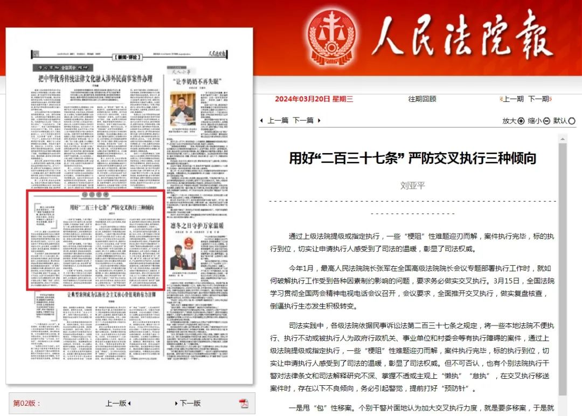The image size is (582, 416).
Task: Click the 默认 default size circle icon
Action: click(x=572, y=121)
